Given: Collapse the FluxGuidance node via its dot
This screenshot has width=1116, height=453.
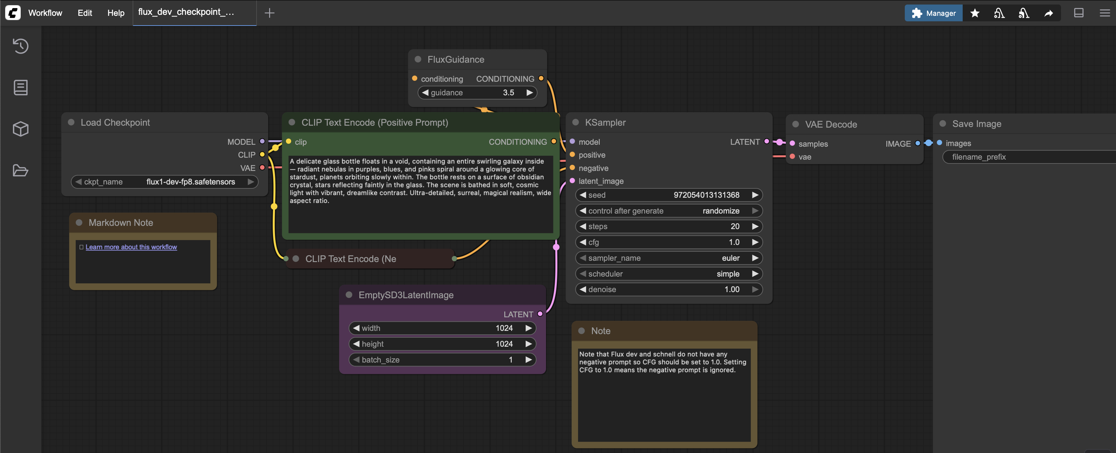Looking at the screenshot, I should tap(418, 59).
